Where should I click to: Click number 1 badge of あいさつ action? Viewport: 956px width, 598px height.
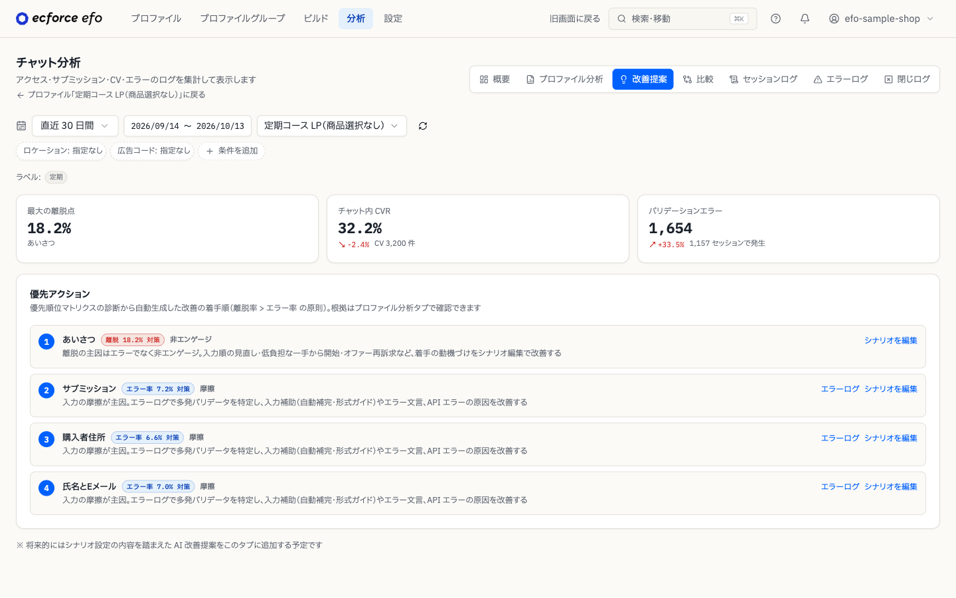point(46,342)
